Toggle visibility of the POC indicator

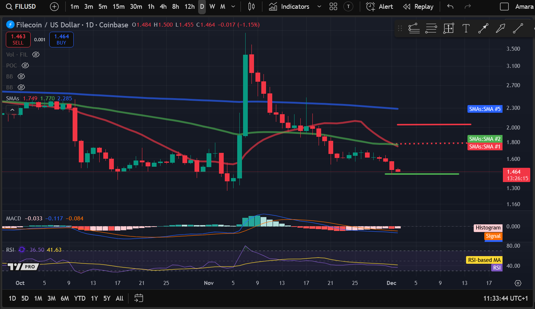25,65
